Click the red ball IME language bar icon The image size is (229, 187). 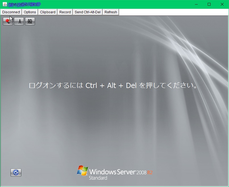coord(8,21)
